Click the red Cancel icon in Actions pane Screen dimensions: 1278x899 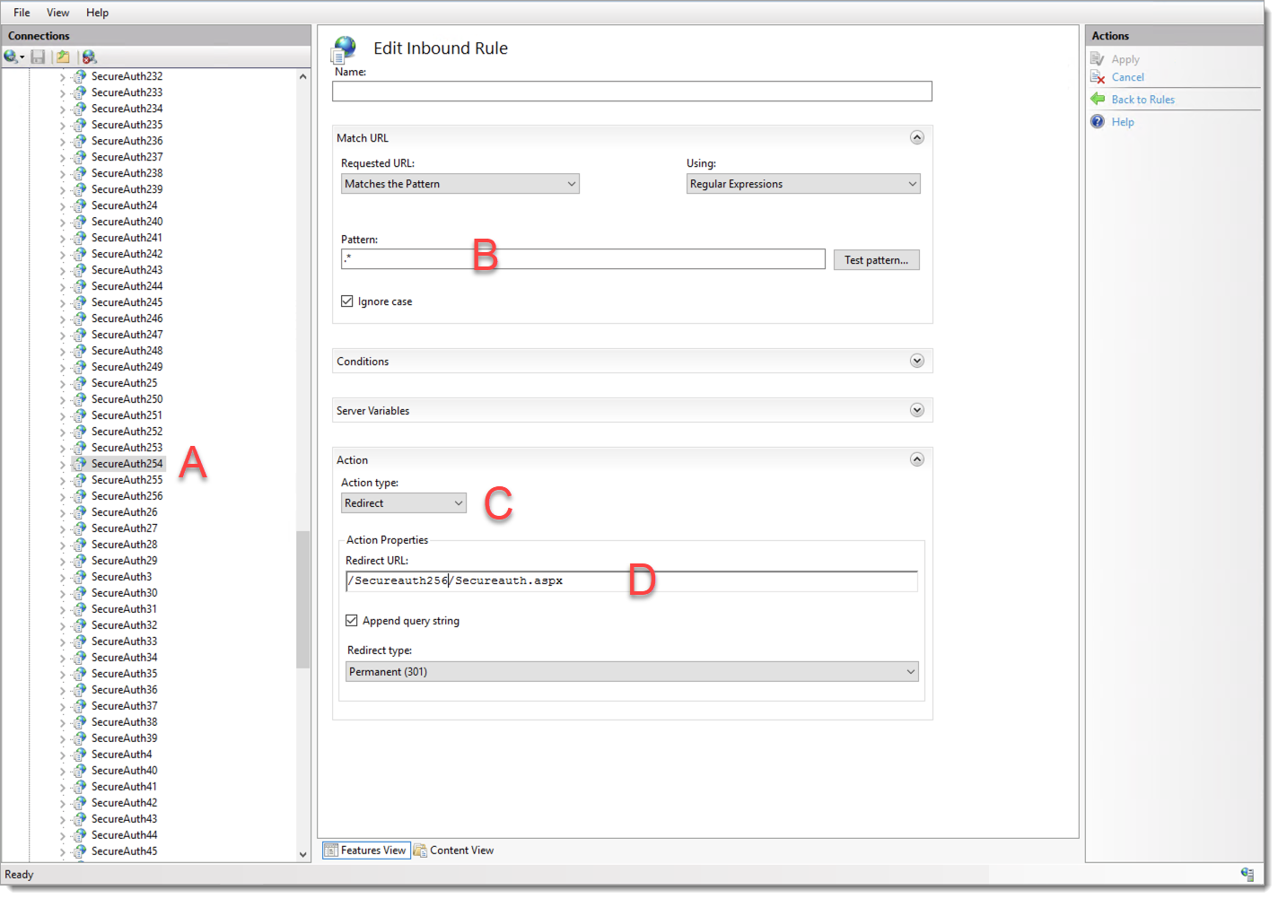(1098, 77)
